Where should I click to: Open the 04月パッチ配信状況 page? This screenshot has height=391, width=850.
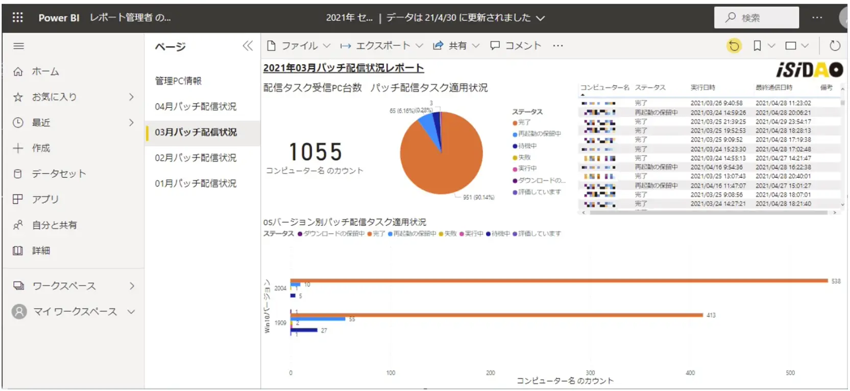pyautogui.click(x=196, y=106)
